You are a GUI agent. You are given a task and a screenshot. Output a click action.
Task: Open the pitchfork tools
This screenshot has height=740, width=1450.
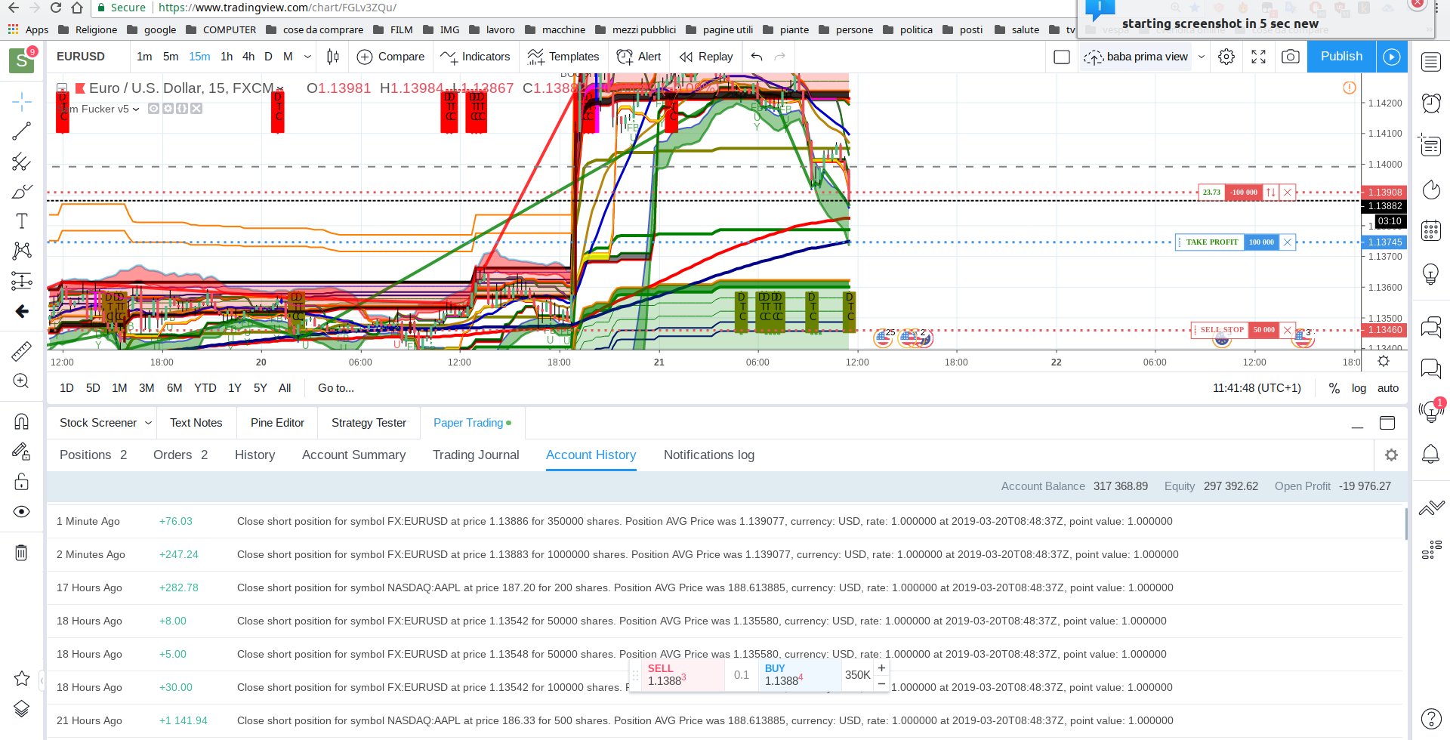tap(21, 162)
